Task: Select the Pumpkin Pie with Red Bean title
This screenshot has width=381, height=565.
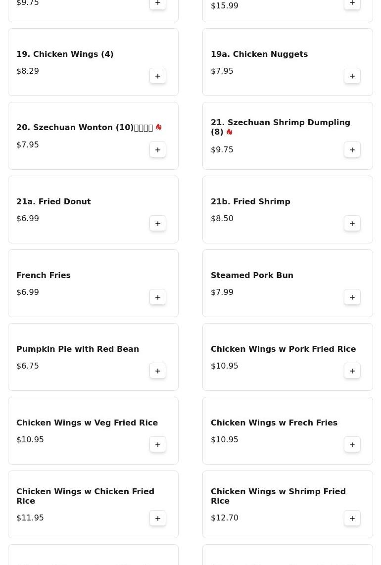Action: pyautogui.click(x=78, y=349)
